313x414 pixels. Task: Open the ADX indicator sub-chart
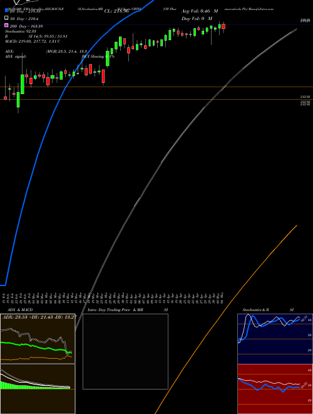[x=38, y=339]
